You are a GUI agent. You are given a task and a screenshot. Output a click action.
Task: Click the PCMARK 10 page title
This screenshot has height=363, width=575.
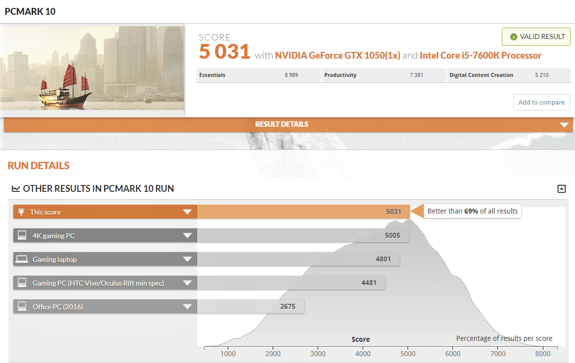(x=30, y=11)
